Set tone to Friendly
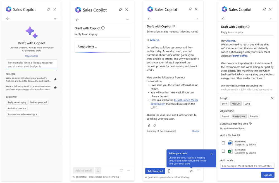Image resolution: width=279 pixels, height=183 pixels. pyautogui.click(x=254, y=116)
